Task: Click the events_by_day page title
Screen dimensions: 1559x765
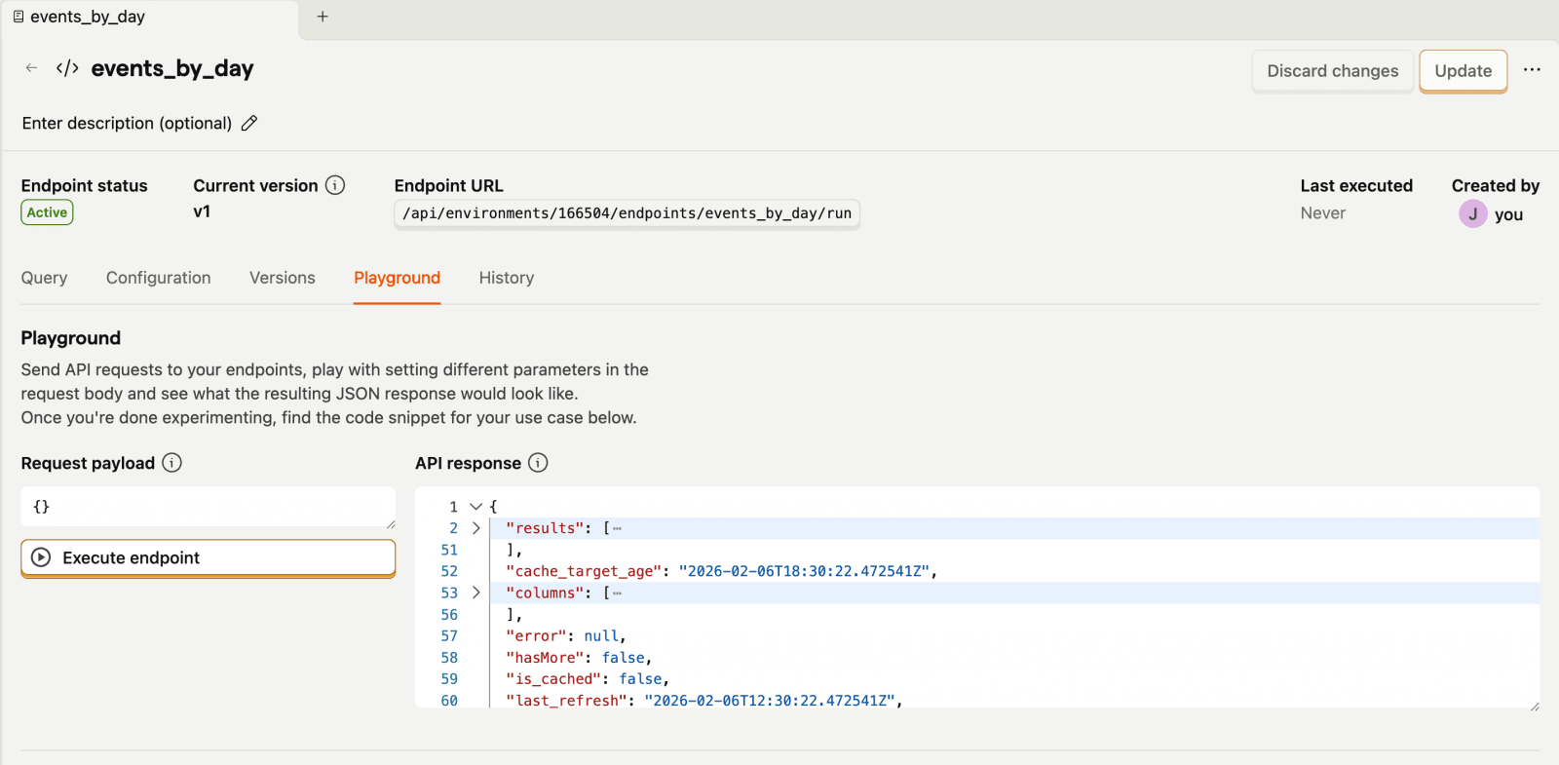Action: [172, 68]
